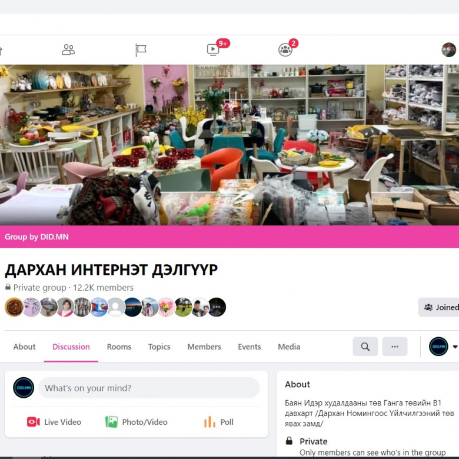459x459 pixels.
Task: Open the Friends icon in top navigation
Action: 68,49
